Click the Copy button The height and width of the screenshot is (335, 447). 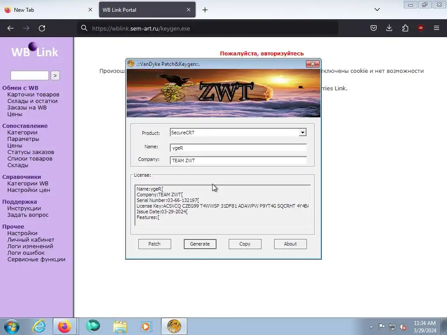pyautogui.click(x=245, y=244)
